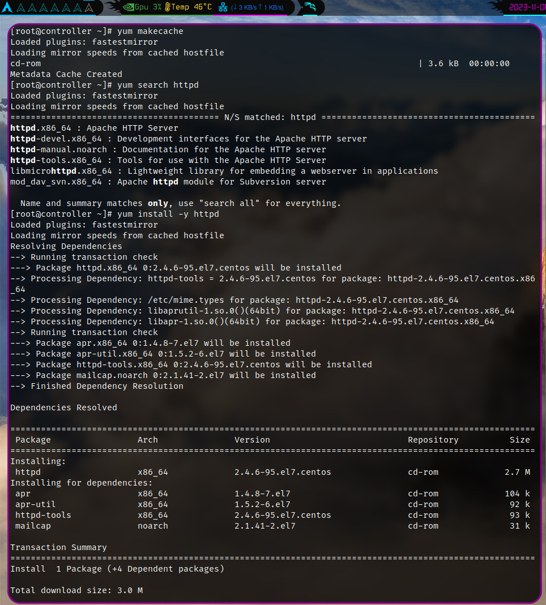Click the httpd-devel.x86_64 search result
This screenshot has width=546, height=605.
click(x=56, y=139)
